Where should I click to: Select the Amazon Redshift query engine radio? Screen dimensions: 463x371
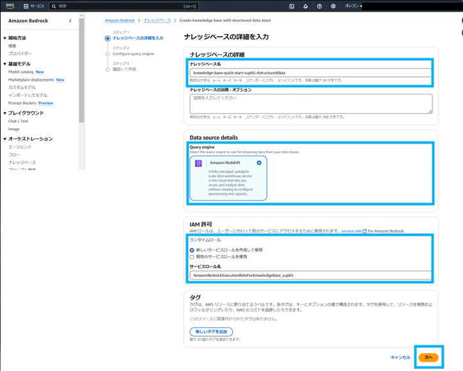pos(259,163)
